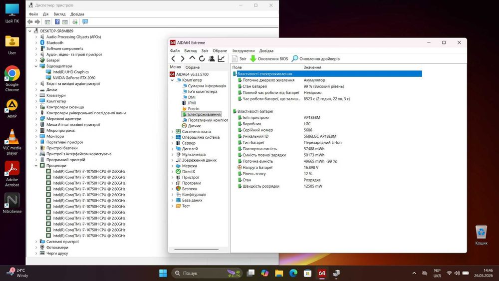Click Device Manager scan hardware monitor icon
The height and width of the screenshot is (281, 499).
pos(85,21)
